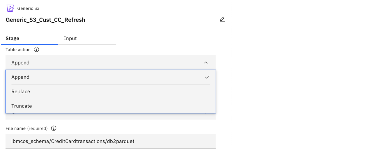Screen dimensions: 375x154
Task: Pick the Truncate table action option
Action: [x=22, y=106]
